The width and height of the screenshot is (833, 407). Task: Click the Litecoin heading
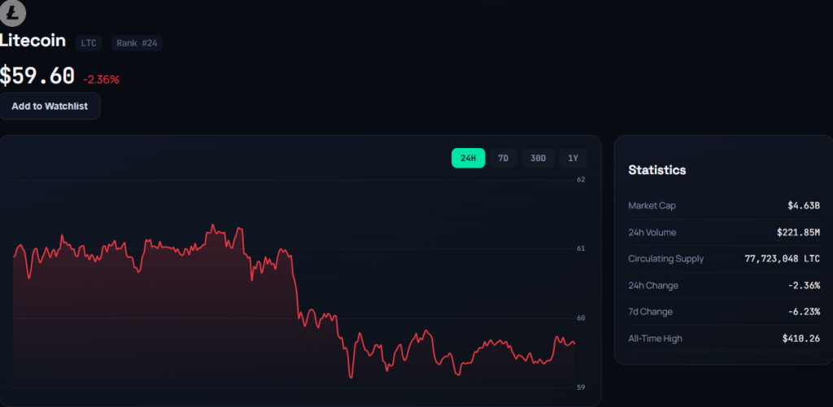point(33,41)
